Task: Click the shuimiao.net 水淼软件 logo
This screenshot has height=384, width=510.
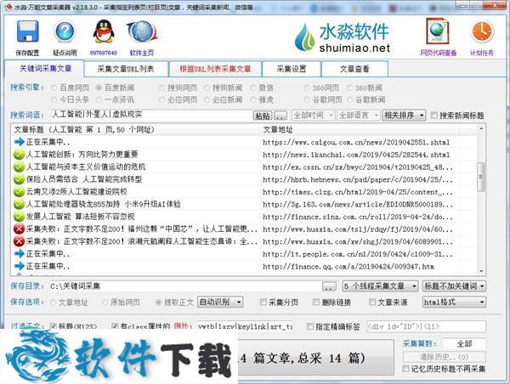Action: click(343, 37)
